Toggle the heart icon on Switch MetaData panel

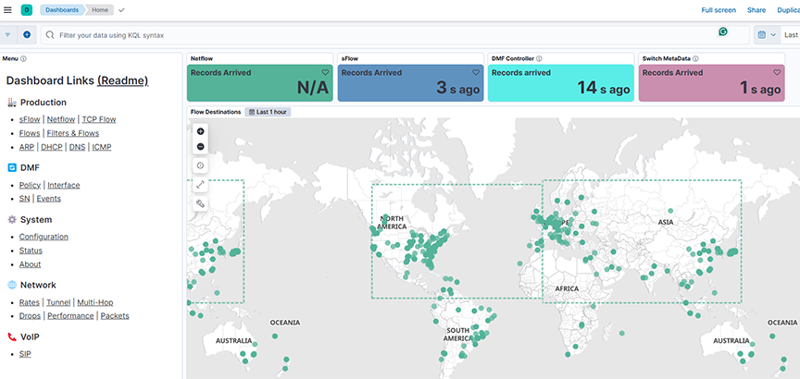click(777, 72)
